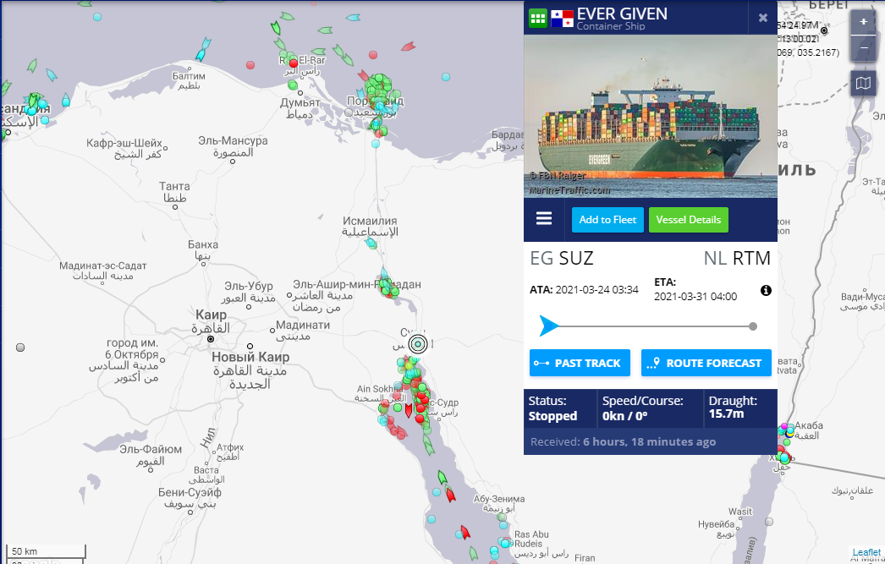Click the red ship arrow near Abu Zenima
The image size is (885, 564).
click(x=450, y=496)
